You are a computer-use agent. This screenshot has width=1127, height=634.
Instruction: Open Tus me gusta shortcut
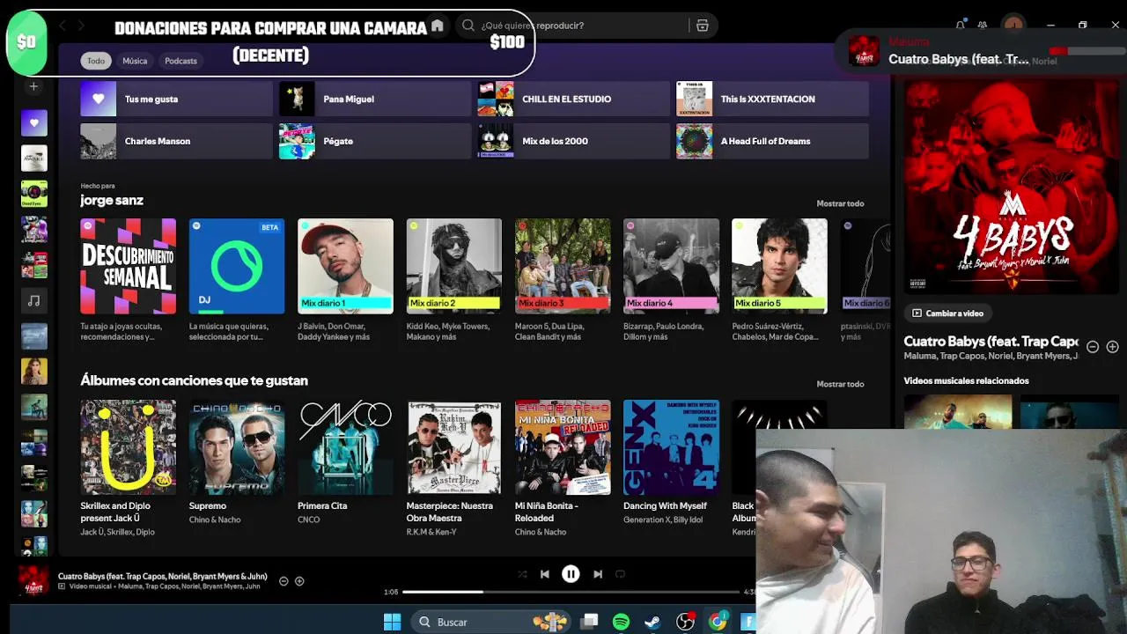176,100
